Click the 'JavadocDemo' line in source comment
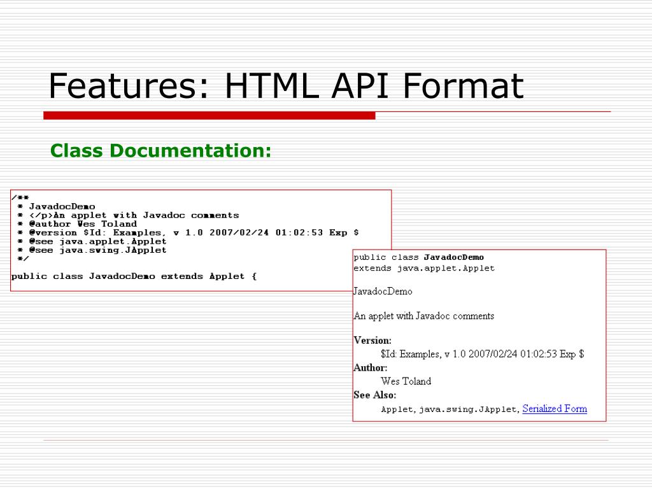652x489 pixels. tap(62, 206)
